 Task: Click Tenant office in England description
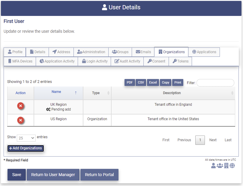(x=173, y=105)
